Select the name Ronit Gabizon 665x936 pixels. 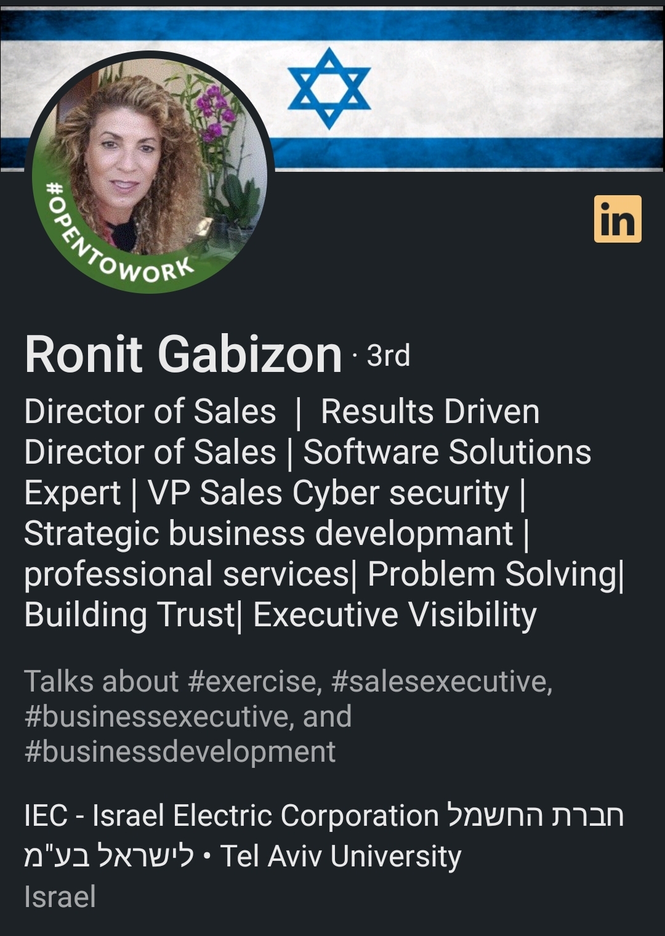pyautogui.click(x=183, y=355)
